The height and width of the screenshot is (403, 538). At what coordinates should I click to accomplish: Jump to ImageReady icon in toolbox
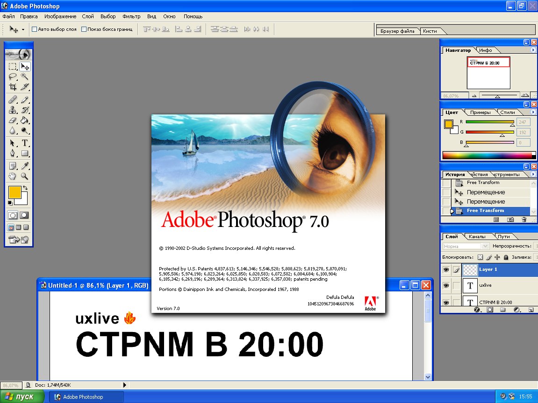pyautogui.click(x=19, y=240)
